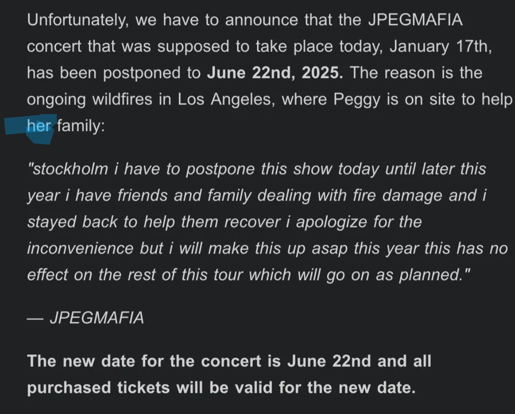The height and width of the screenshot is (414, 515).
Task: Click the word "recover" in the quote
Action: click(252, 222)
